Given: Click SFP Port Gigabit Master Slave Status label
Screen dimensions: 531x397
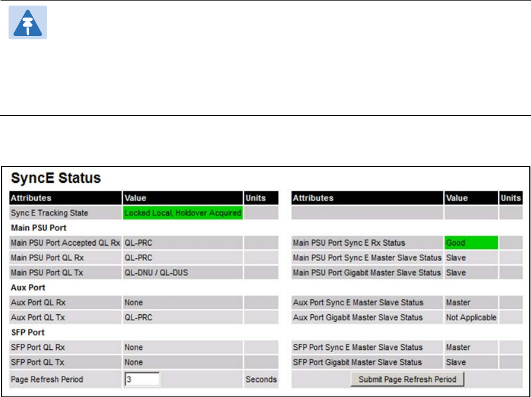Looking at the screenshot, I should [x=357, y=362].
